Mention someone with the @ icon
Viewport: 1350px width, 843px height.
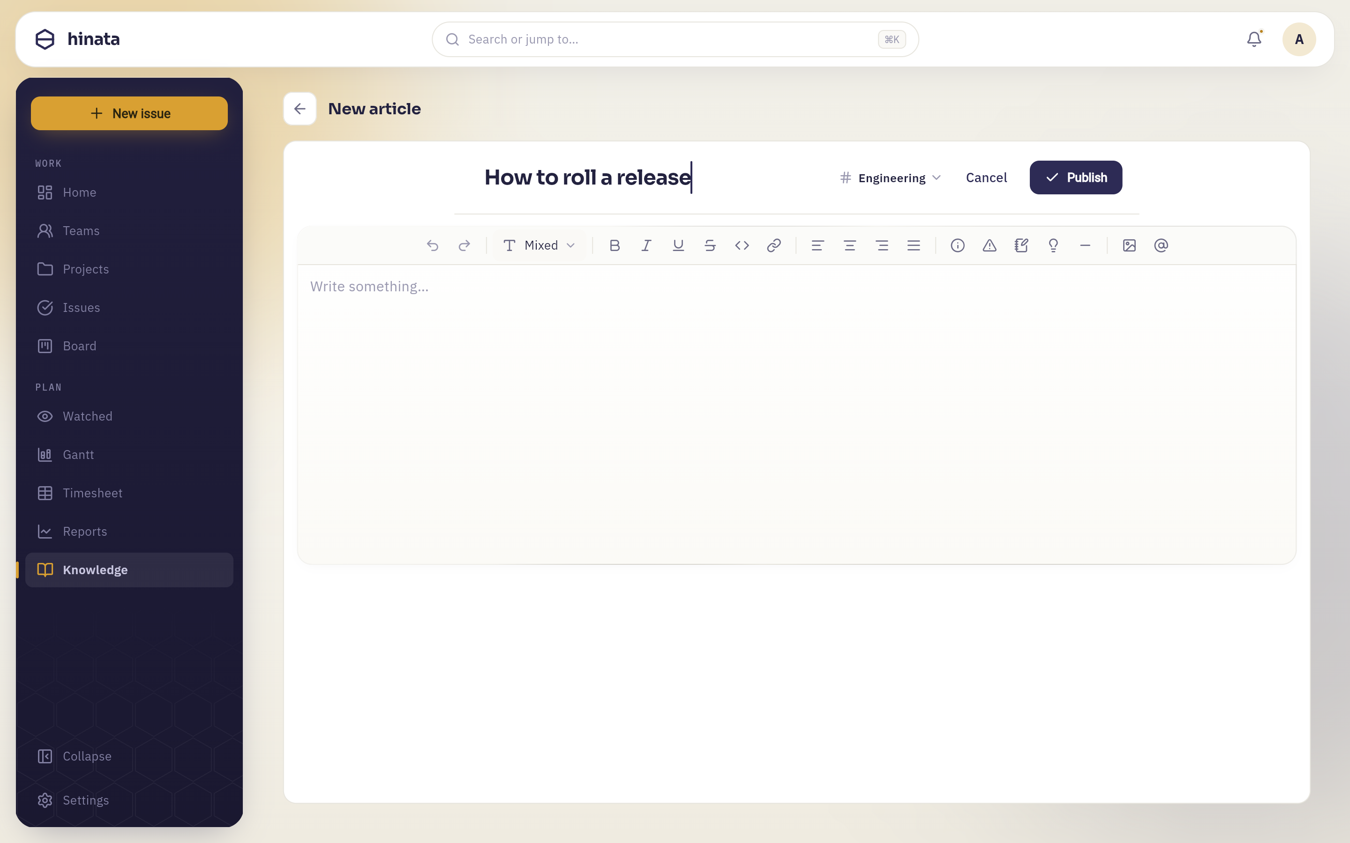click(1162, 245)
